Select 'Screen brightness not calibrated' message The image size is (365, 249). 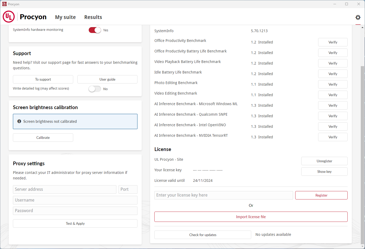point(50,121)
